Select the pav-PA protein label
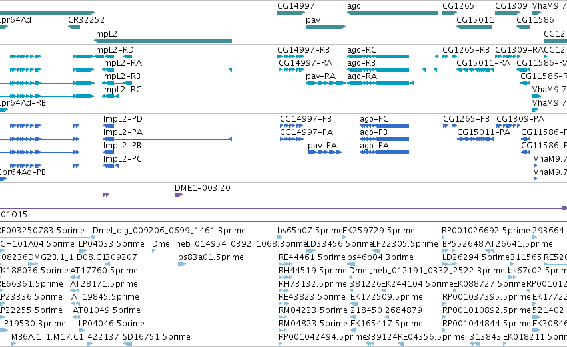Screen dimensions: 567x347 pos(322,146)
